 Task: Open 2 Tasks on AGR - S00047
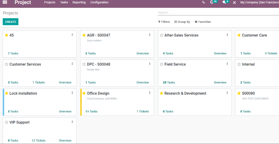(90, 53)
